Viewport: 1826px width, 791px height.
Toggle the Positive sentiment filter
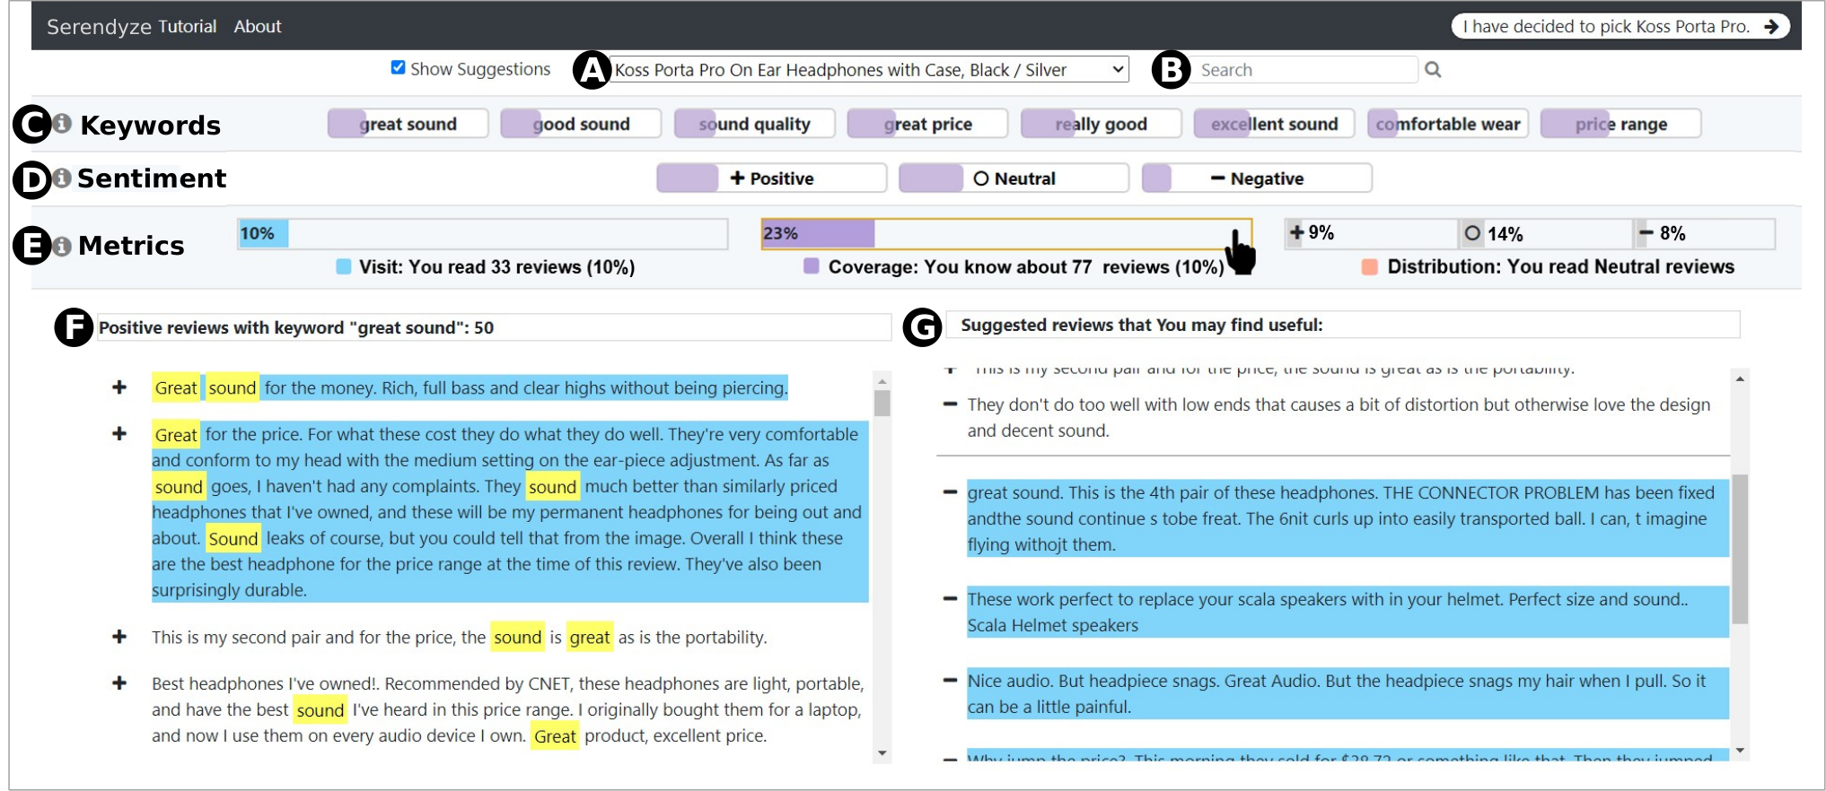pos(772,178)
